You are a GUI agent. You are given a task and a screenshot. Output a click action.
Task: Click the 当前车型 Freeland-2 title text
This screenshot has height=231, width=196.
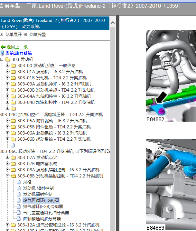click(x=90, y=6)
